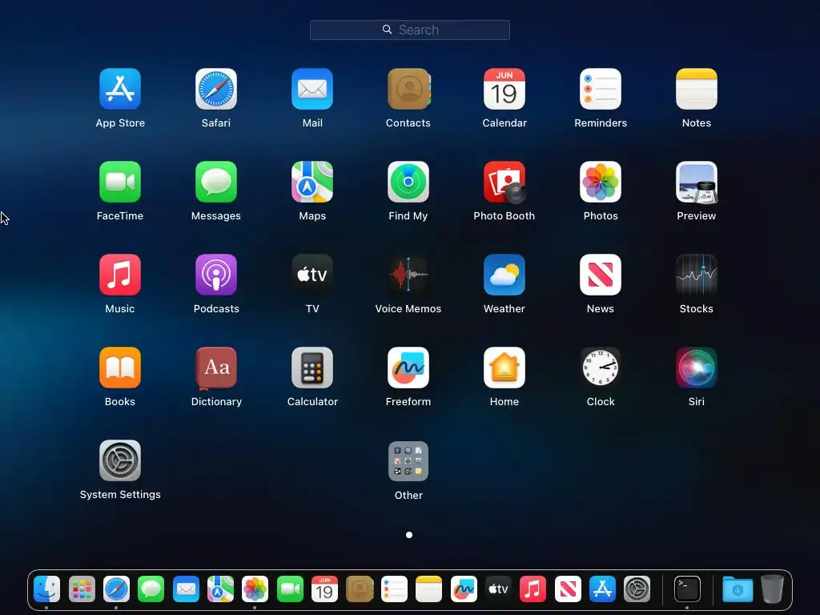Open the Weather app
This screenshot has width=820, height=615.
(x=504, y=275)
